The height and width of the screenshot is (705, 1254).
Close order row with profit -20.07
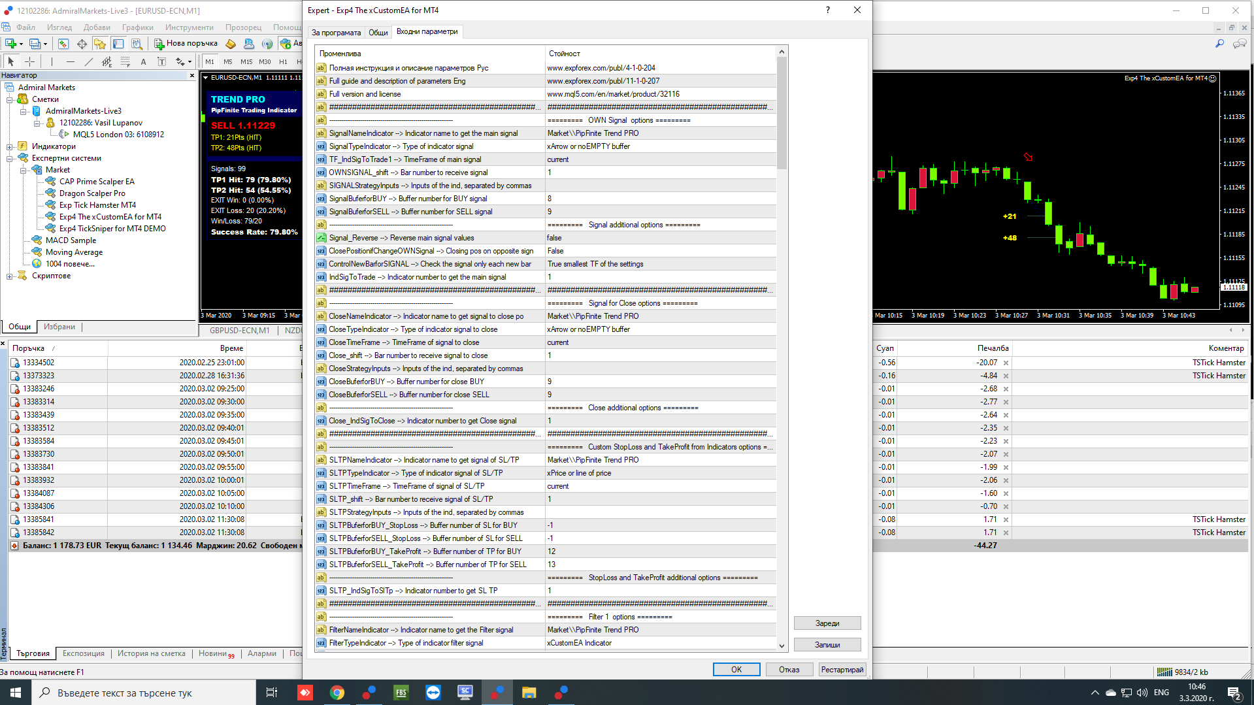1006,363
